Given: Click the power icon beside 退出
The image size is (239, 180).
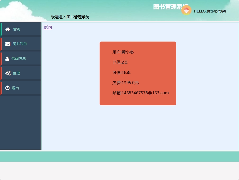Looking at the screenshot, I should [7, 88].
